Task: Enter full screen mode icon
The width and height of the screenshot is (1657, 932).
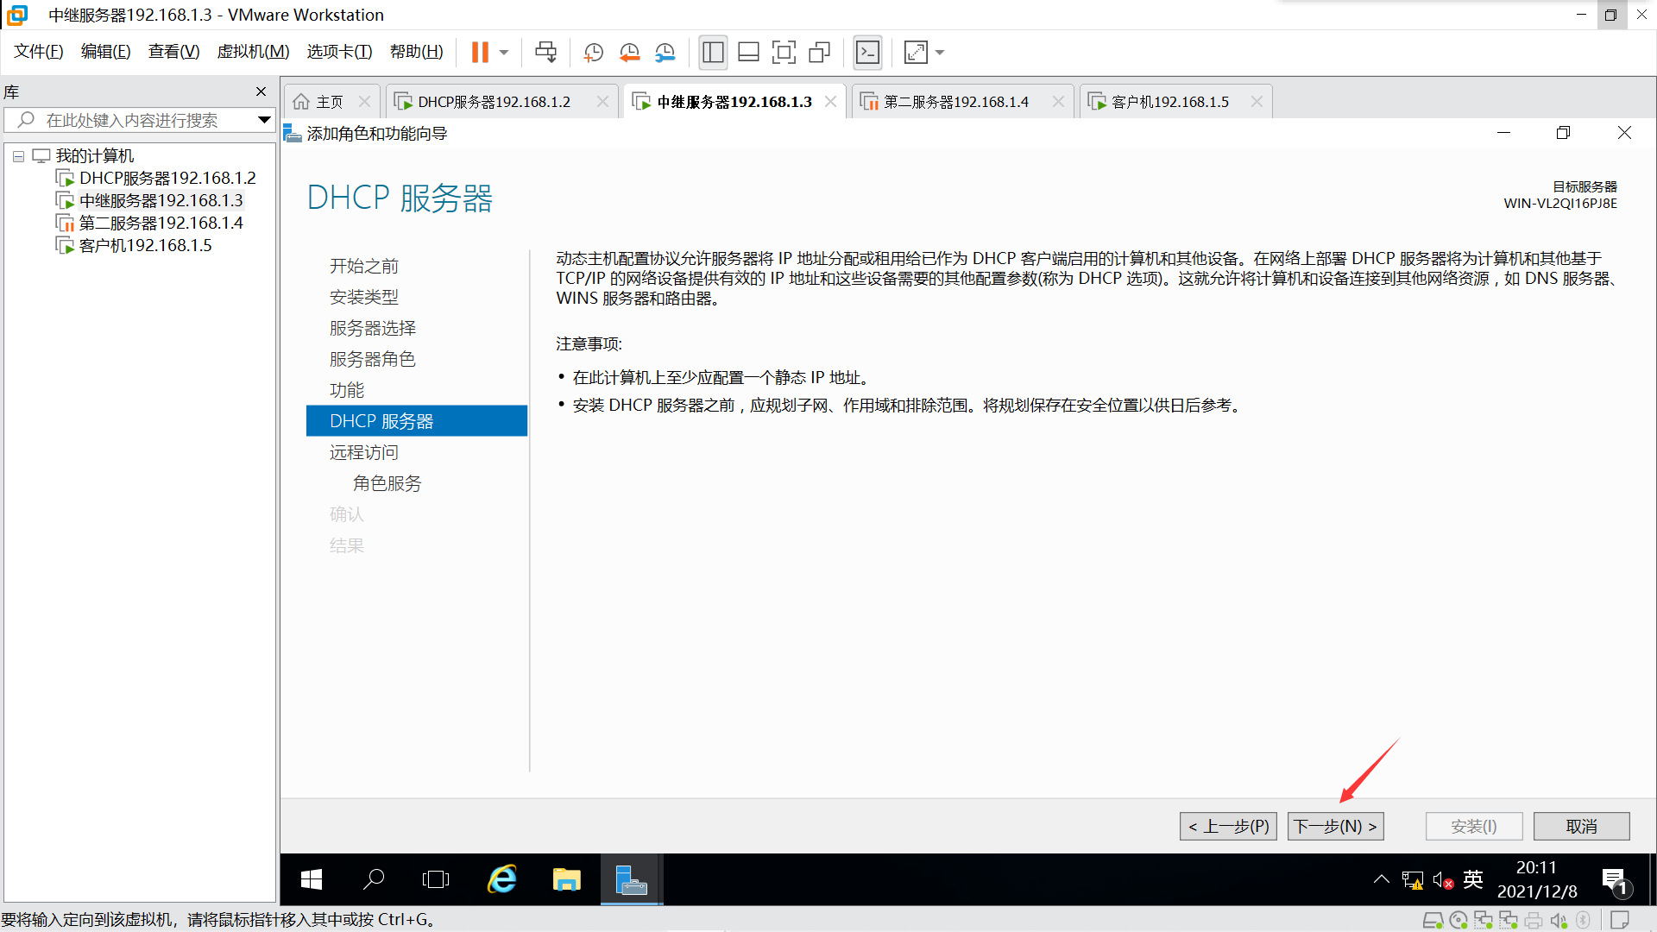Action: tap(784, 53)
